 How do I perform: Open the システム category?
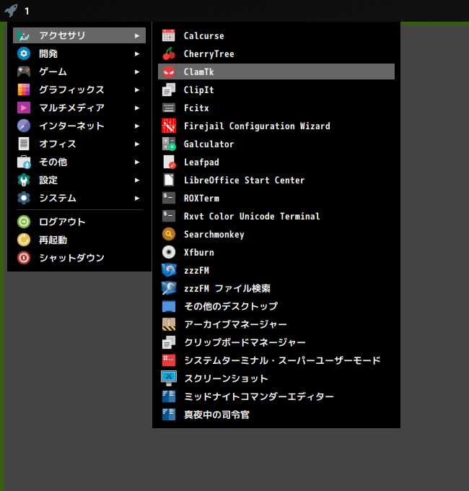click(x=79, y=199)
